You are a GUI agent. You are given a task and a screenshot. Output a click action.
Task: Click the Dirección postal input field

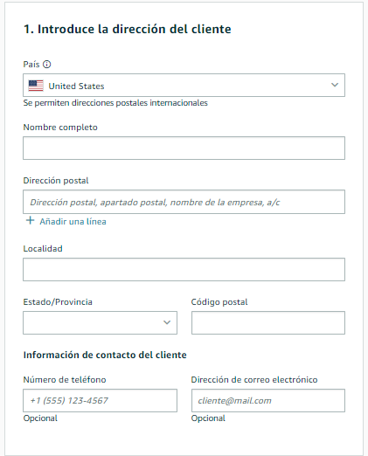click(184, 202)
